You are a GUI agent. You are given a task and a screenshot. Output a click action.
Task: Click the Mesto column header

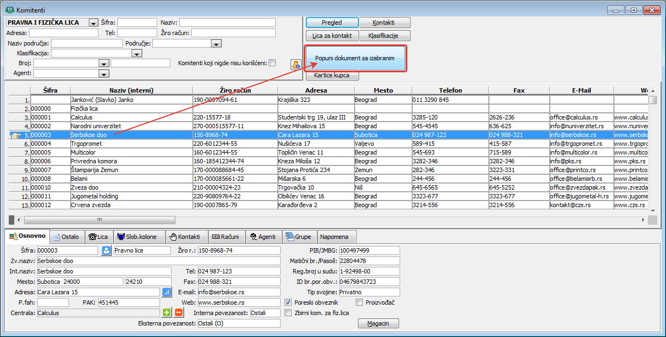coord(383,90)
